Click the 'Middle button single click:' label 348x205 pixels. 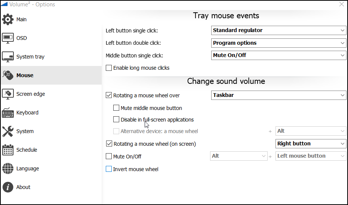click(x=134, y=56)
